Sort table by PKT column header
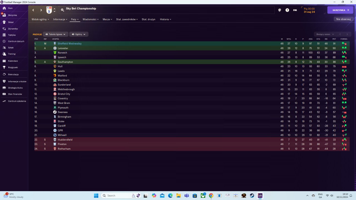Viewport: 356px width, 200px height. [x=334, y=39]
